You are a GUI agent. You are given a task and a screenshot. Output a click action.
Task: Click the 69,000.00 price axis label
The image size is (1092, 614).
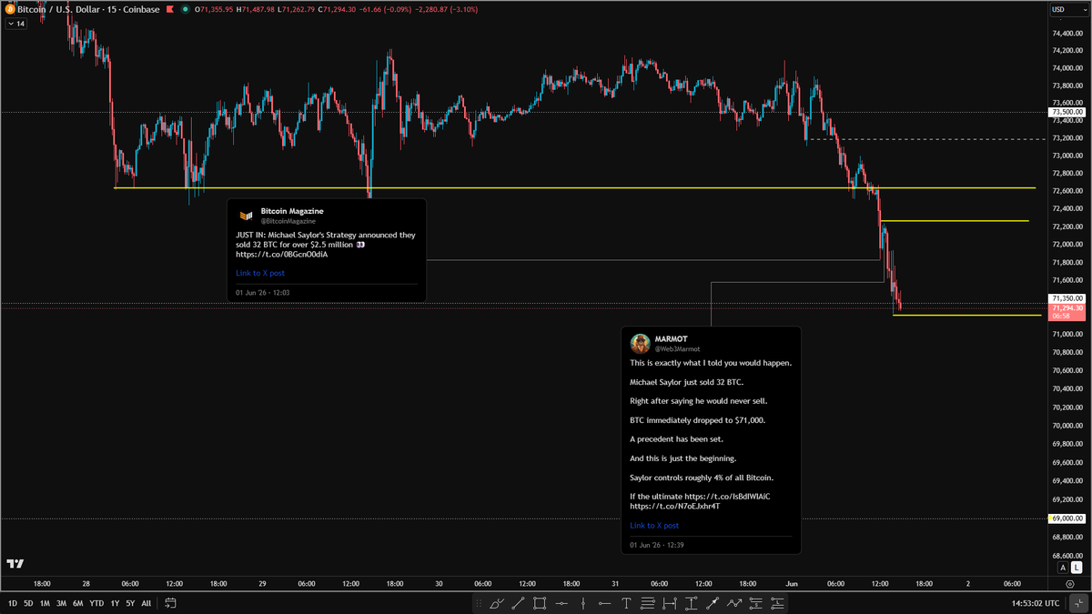(1067, 518)
